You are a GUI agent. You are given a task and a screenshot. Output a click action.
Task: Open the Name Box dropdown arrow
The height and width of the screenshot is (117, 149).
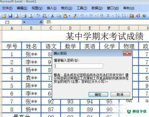(24, 22)
